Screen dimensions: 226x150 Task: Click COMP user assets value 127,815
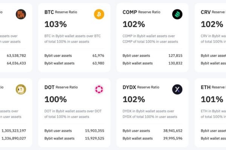(175, 55)
